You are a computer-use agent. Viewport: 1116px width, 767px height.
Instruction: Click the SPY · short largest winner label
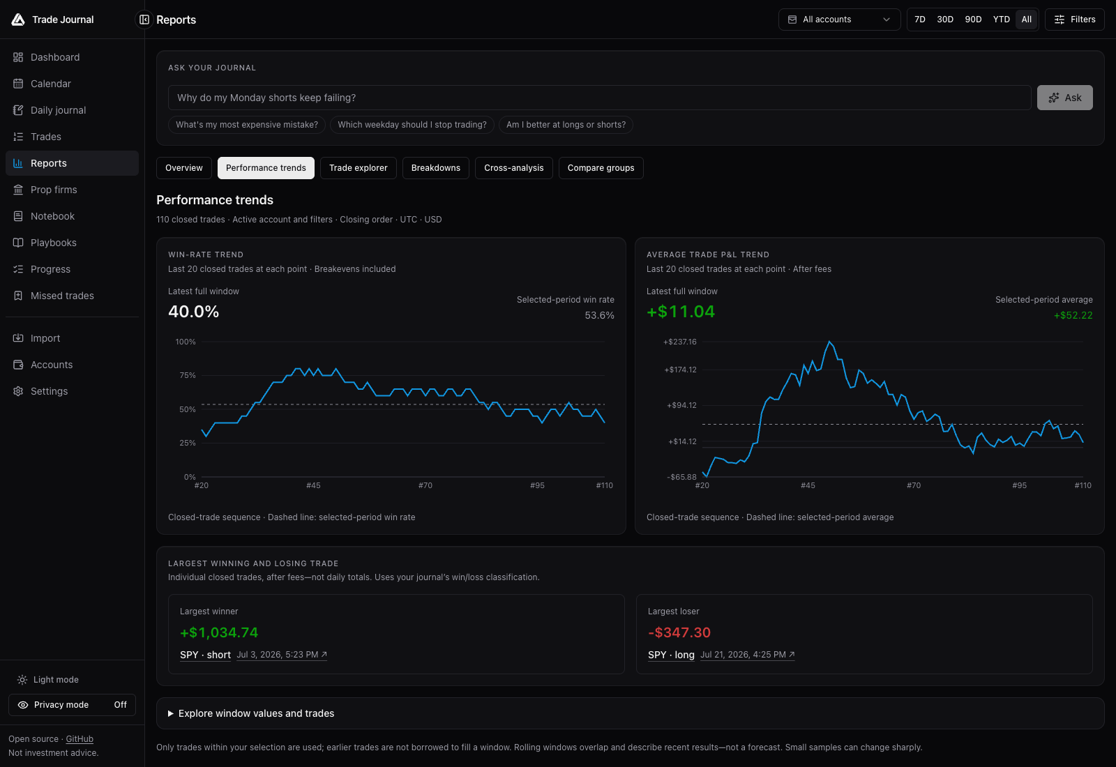pos(205,655)
